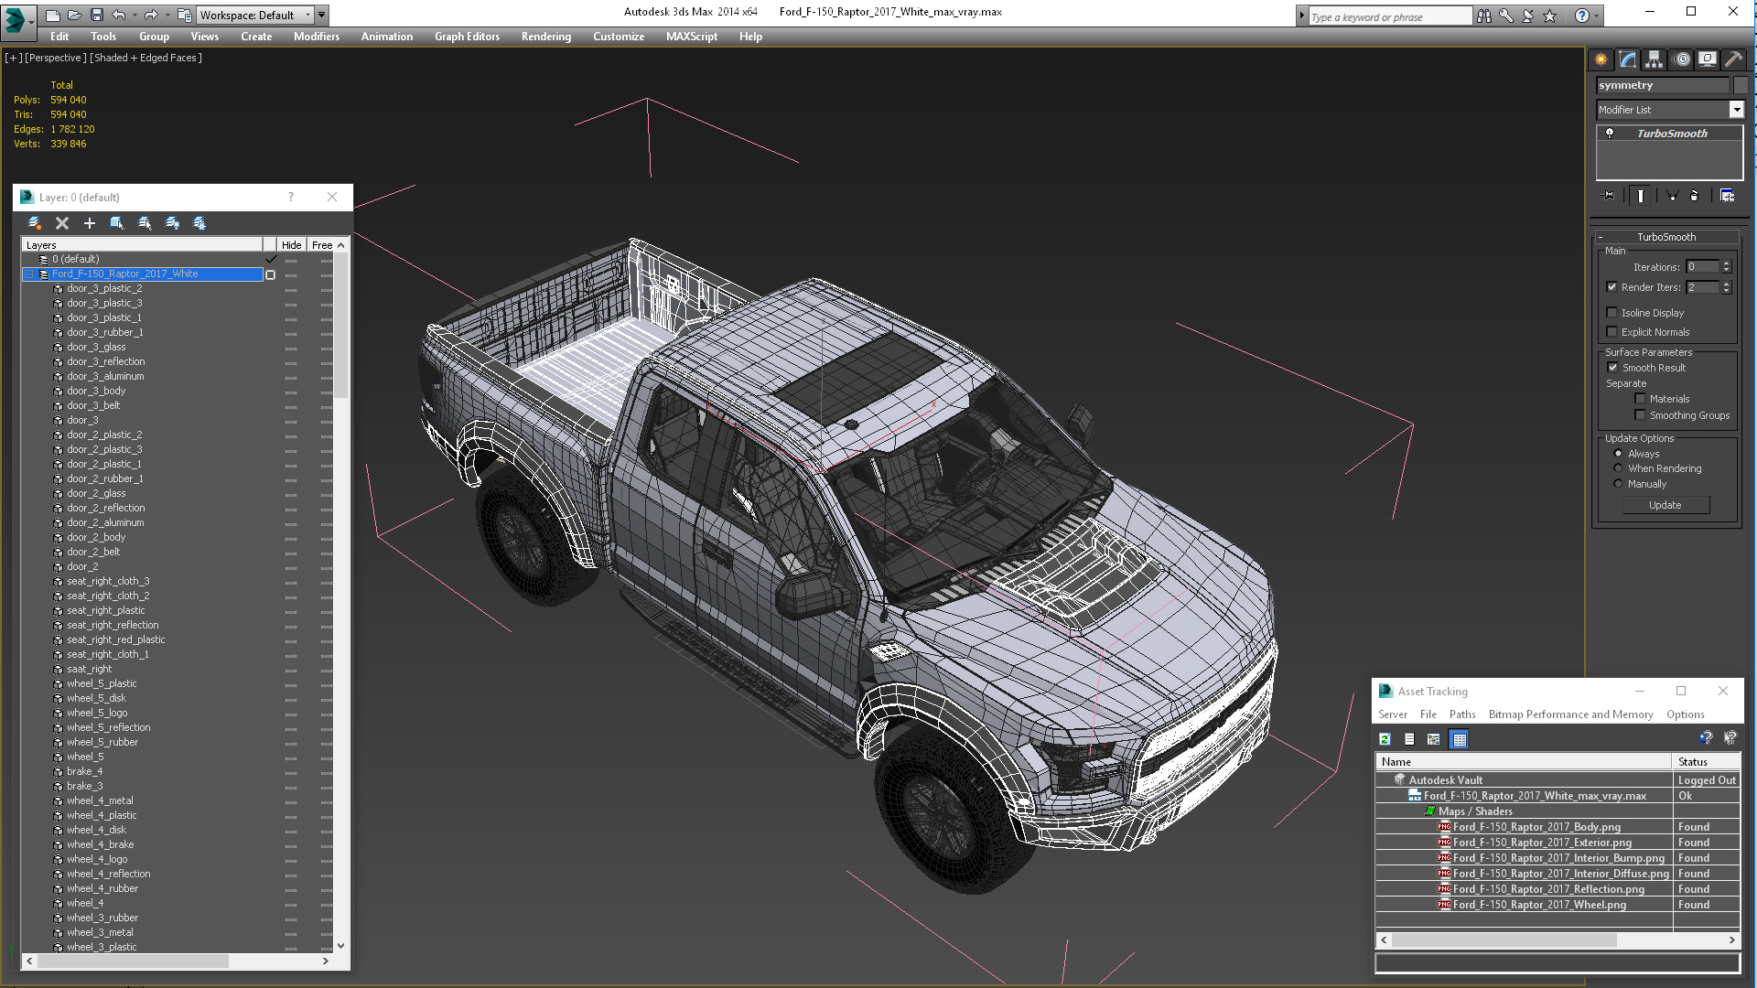Open the Graph Editors menu
This screenshot has width=1757, height=988.
pyautogui.click(x=467, y=37)
